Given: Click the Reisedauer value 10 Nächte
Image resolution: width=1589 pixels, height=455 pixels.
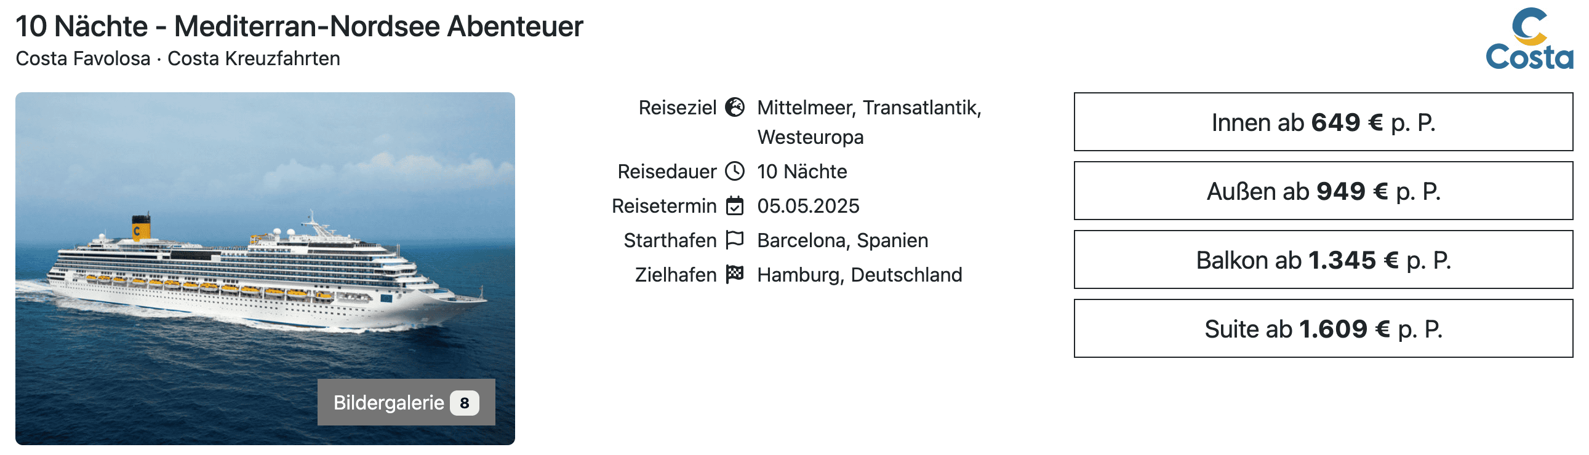Looking at the screenshot, I should (802, 172).
